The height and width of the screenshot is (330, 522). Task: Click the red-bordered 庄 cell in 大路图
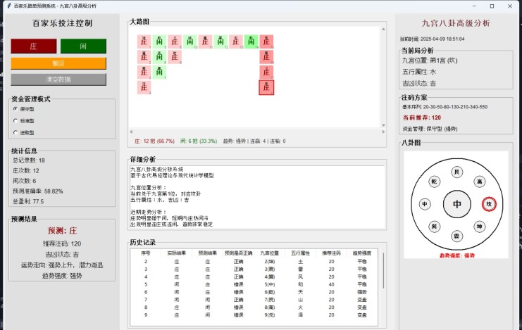click(x=266, y=87)
